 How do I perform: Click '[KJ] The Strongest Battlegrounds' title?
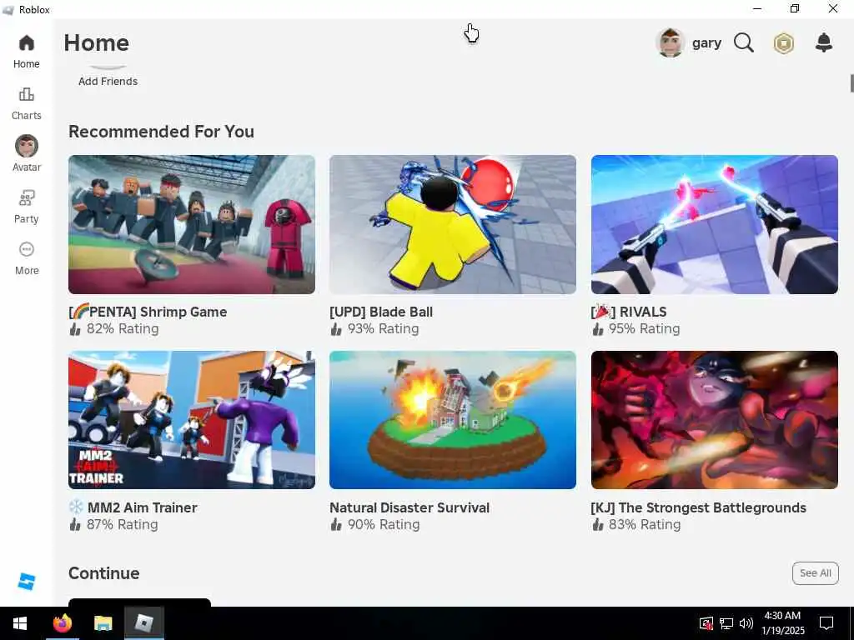698,507
